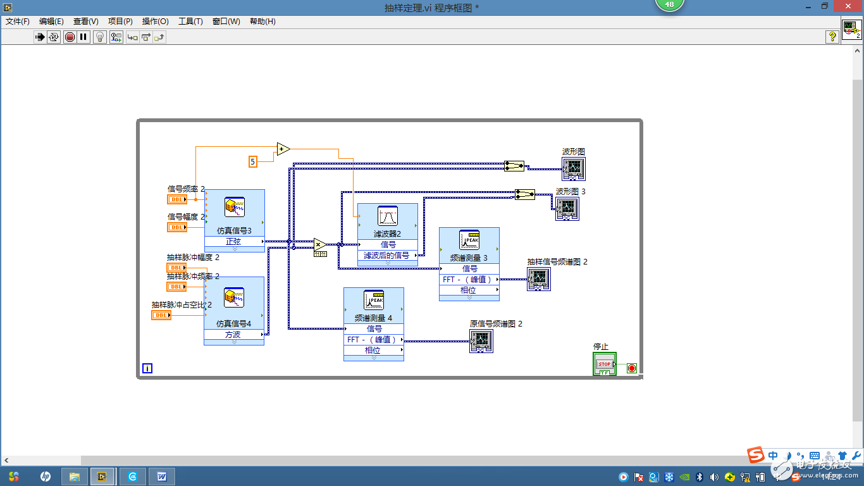
Task: Toggle Highlight Execution light bulb
Action: pos(100,37)
